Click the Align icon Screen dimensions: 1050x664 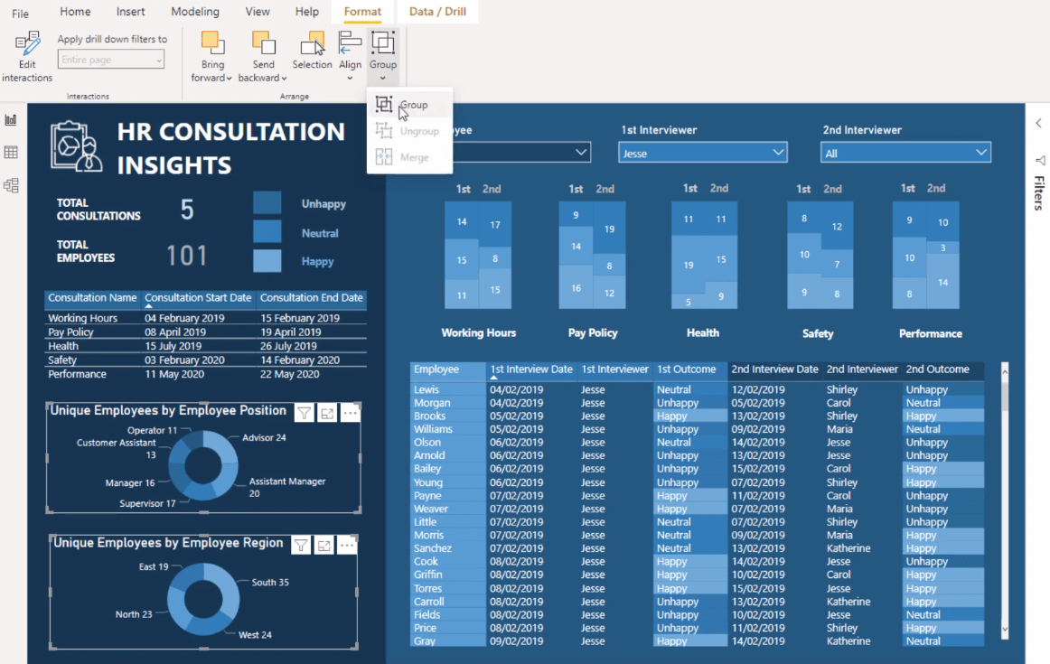pos(350,43)
